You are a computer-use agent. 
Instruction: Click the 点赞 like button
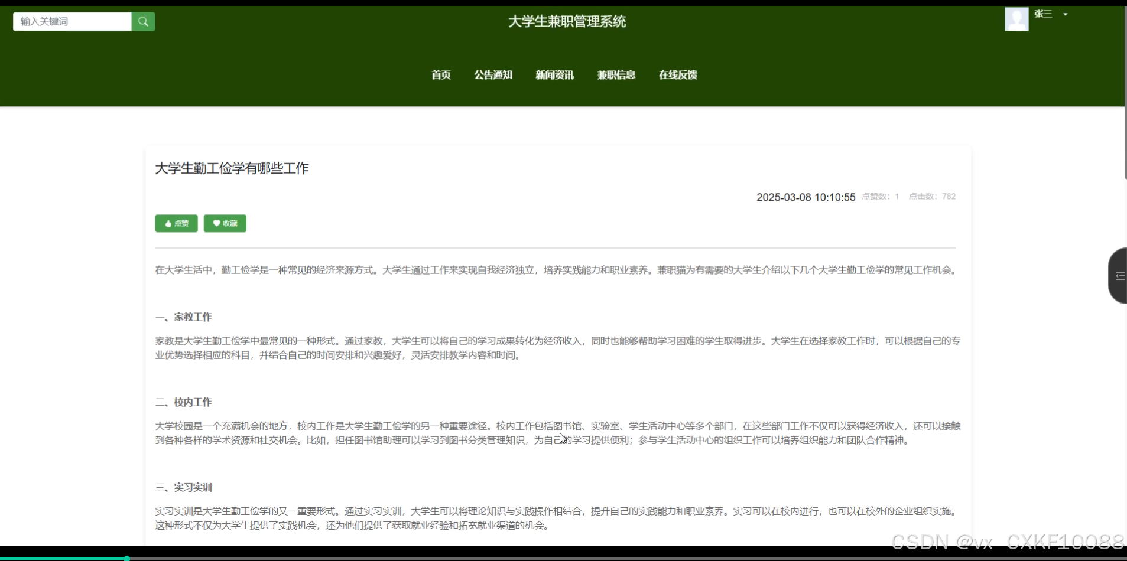pos(176,223)
